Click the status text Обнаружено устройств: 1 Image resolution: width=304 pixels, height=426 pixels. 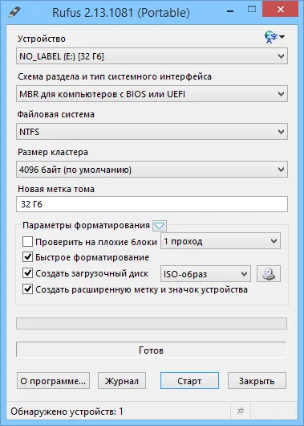point(67,412)
